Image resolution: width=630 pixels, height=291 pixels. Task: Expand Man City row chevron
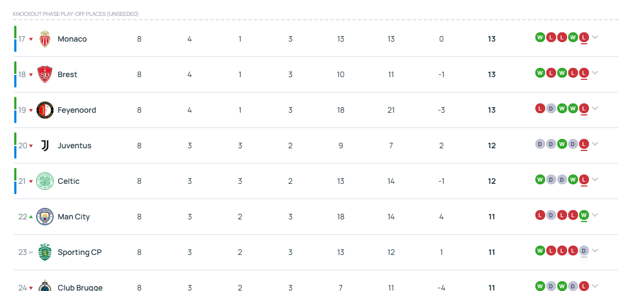click(x=595, y=215)
